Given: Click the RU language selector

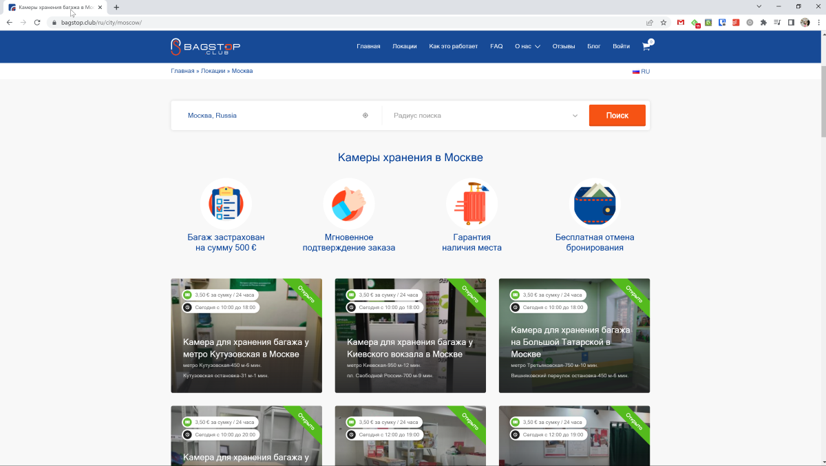Looking at the screenshot, I should (x=641, y=72).
